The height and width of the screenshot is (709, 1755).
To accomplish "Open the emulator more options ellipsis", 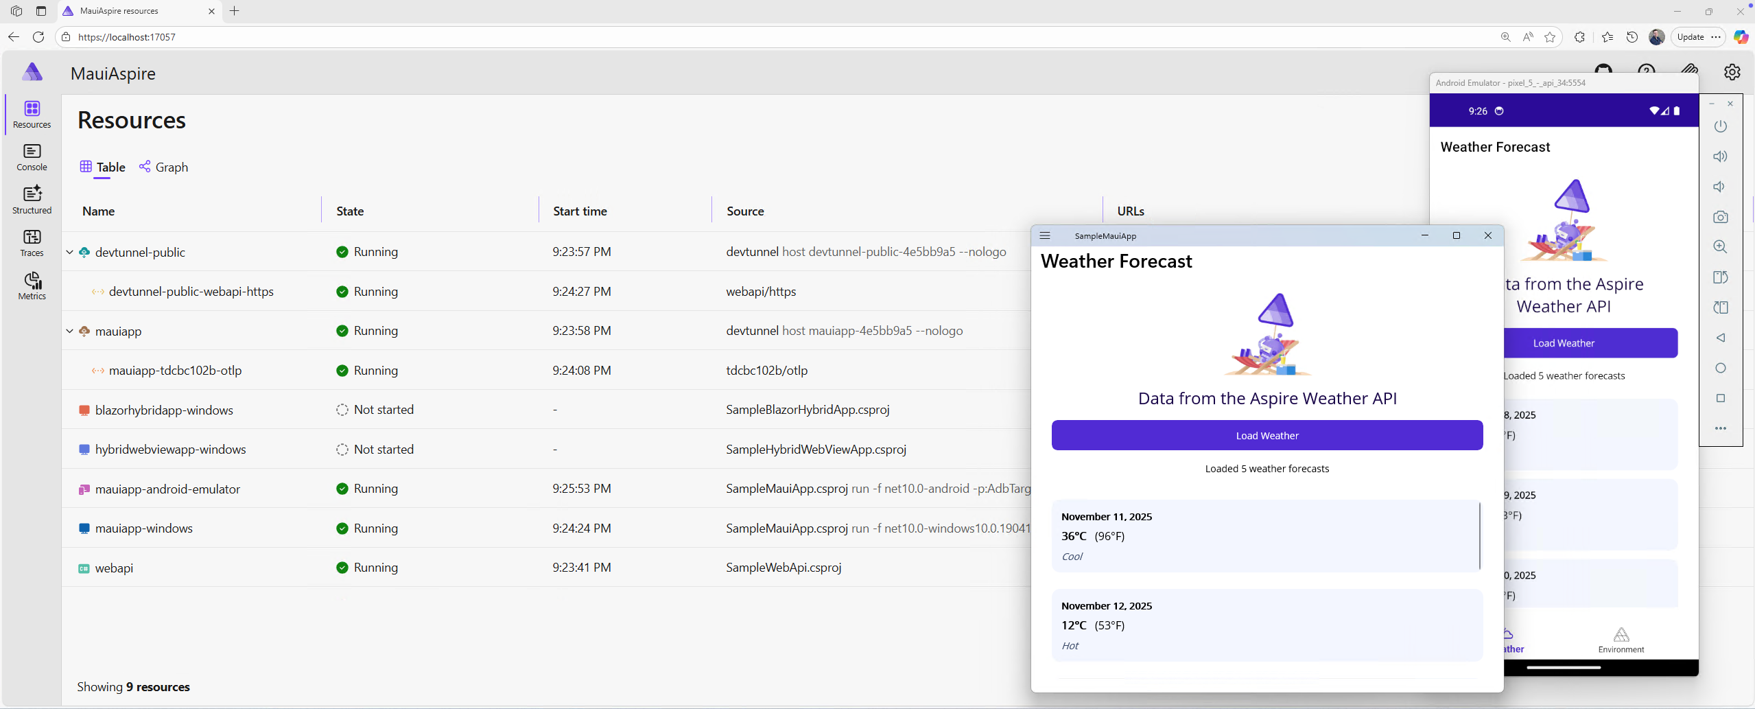I will tap(1720, 428).
